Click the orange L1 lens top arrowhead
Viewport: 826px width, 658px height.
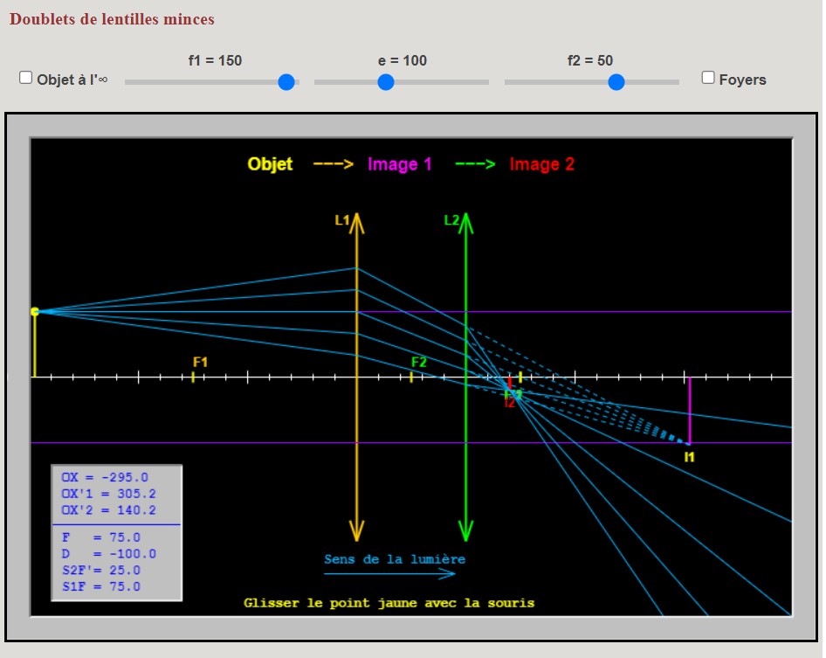[x=356, y=223]
